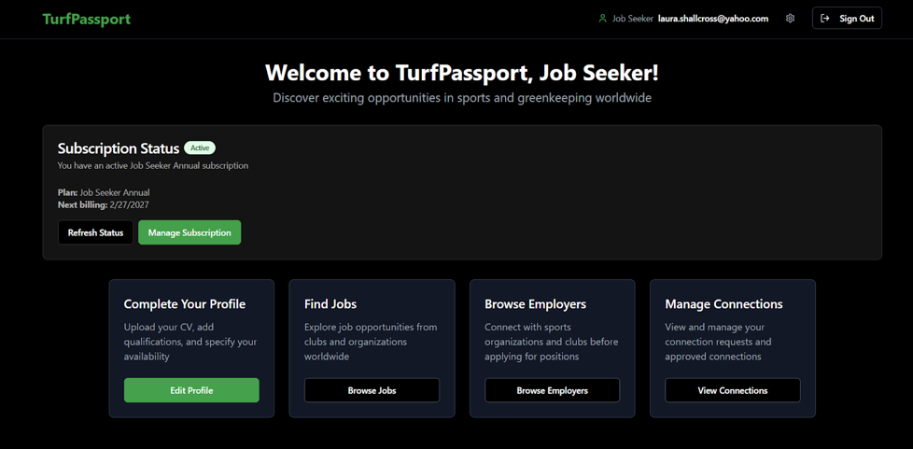Select the Complete Your Profile card title
913x449 pixels.
[185, 304]
